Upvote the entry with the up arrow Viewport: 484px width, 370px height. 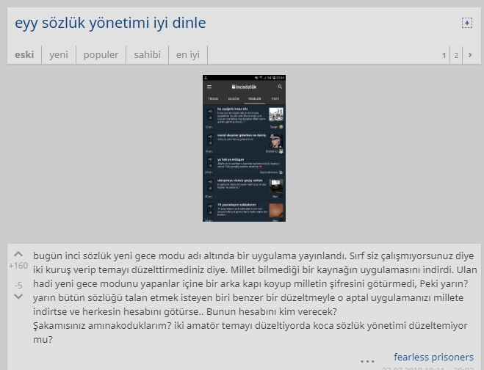point(18,254)
